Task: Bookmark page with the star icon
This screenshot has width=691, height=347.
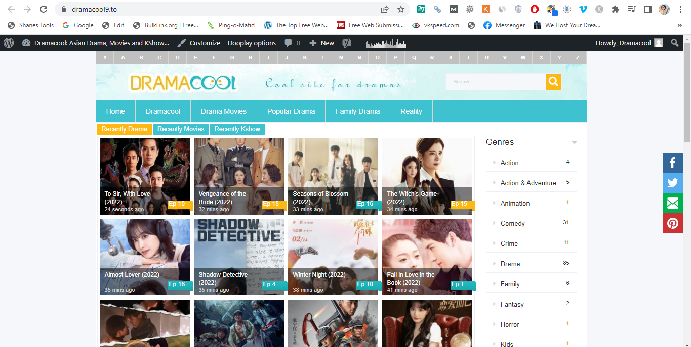Action: (x=401, y=9)
